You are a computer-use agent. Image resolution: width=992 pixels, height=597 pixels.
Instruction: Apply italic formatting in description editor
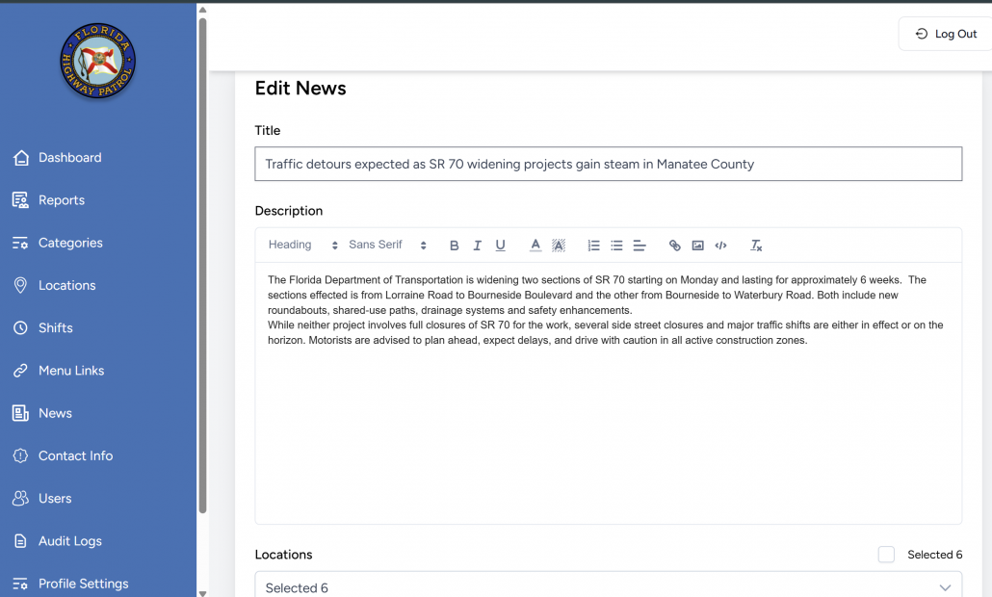[477, 246]
